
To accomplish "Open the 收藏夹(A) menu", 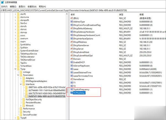I will click(x=32, y=7).
